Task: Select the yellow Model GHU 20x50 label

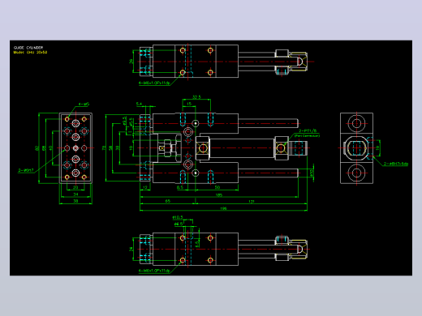Action: pyautogui.click(x=30, y=53)
